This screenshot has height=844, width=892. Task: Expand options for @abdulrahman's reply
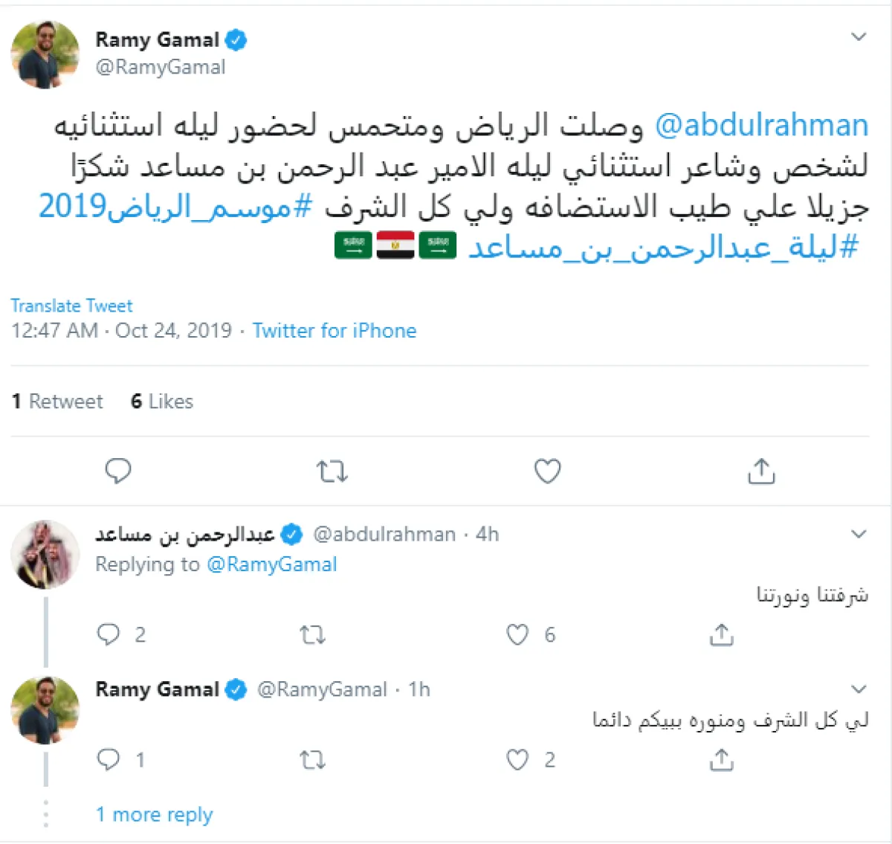[859, 534]
